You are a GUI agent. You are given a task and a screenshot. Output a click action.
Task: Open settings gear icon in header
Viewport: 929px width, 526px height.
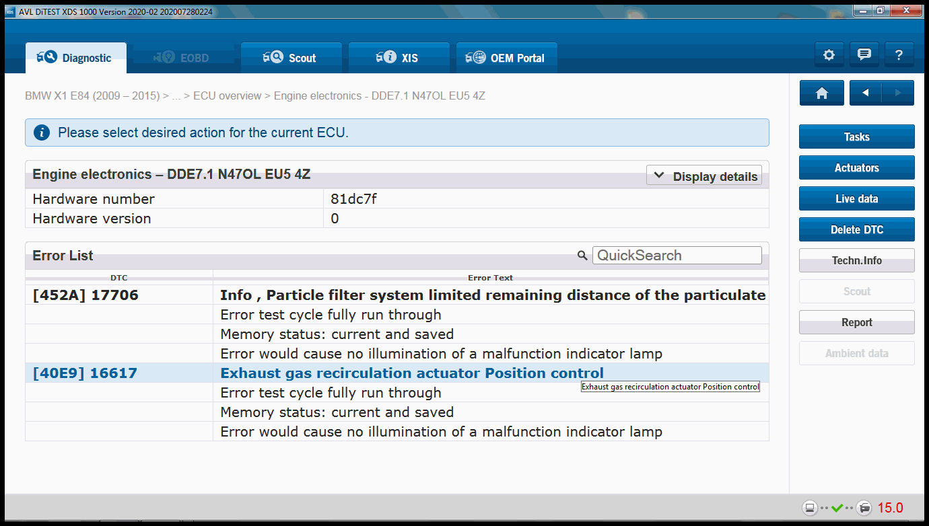coord(829,55)
